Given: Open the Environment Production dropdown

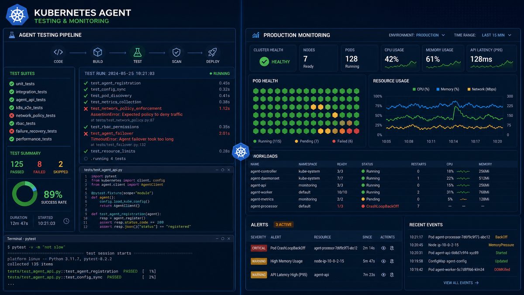Looking at the screenshot, I should [430, 35].
